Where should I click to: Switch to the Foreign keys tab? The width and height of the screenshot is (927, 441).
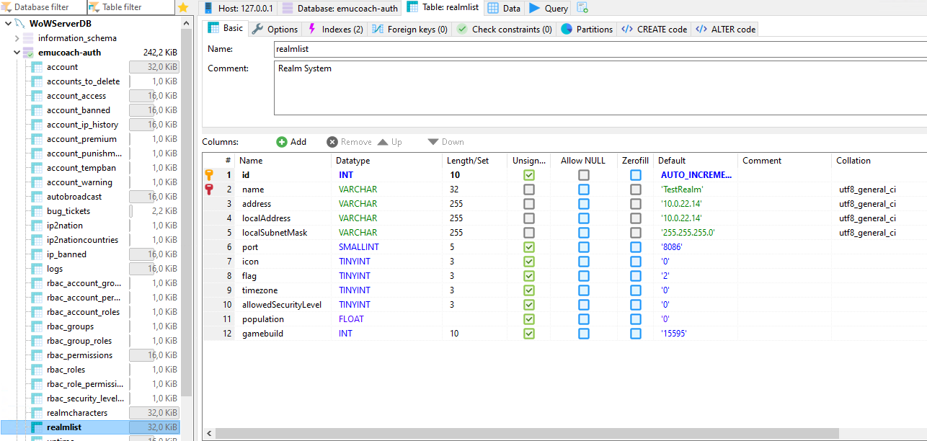(409, 29)
